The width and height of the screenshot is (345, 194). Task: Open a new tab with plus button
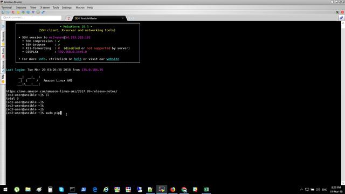pyautogui.click(x=132, y=18)
